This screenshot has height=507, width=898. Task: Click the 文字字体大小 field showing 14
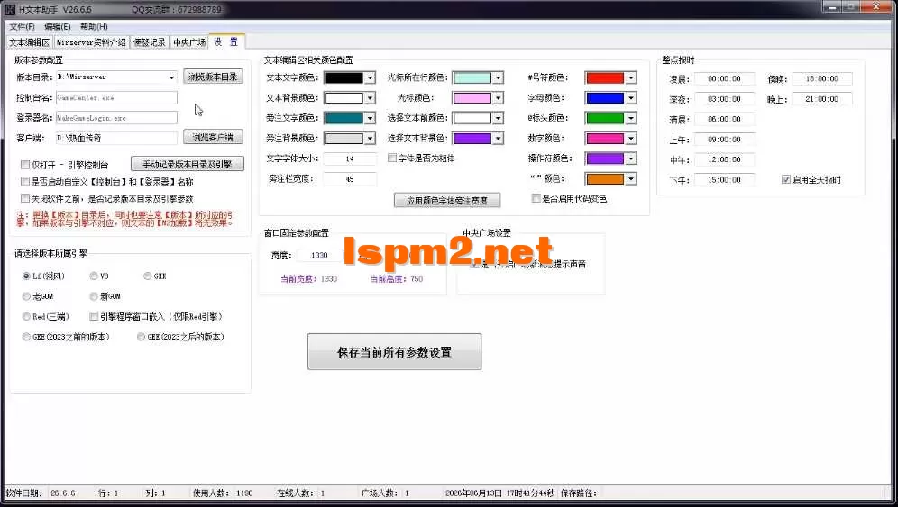coord(350,158)
